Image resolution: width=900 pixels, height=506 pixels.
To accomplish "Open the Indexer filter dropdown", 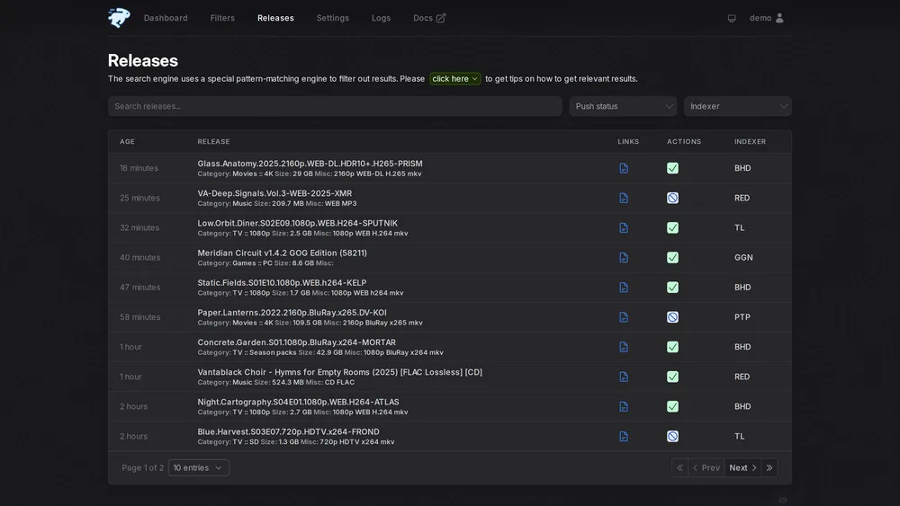I will pos(738,106).
